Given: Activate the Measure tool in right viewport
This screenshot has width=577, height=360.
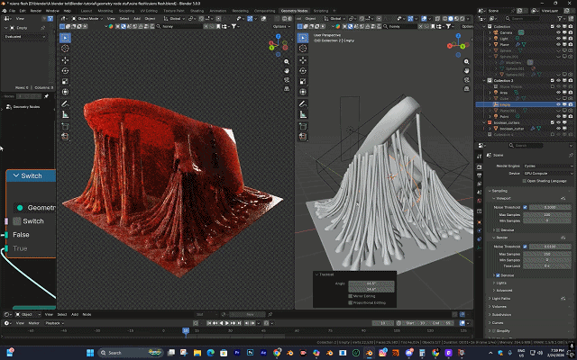Looking at the screenshot, I should [304, 115].
